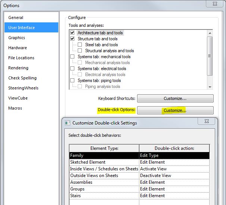Select Sketched Element row

pos(104,162)
